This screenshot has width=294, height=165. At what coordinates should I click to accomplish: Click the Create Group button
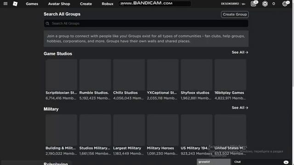coord(235,14)
